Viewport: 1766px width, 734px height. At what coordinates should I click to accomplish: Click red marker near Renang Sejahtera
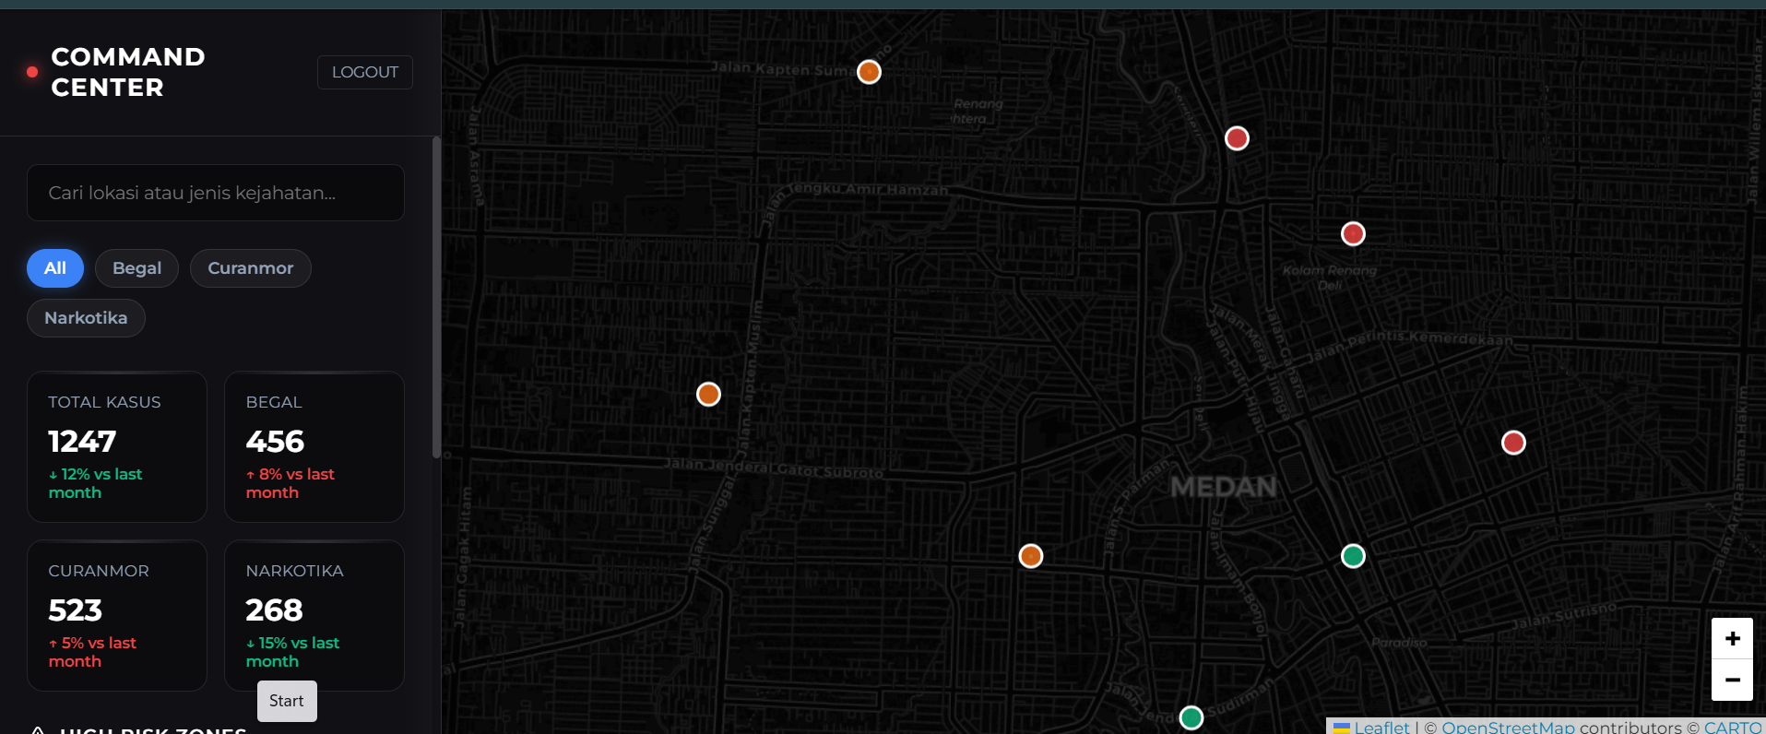pos(1237,138)
